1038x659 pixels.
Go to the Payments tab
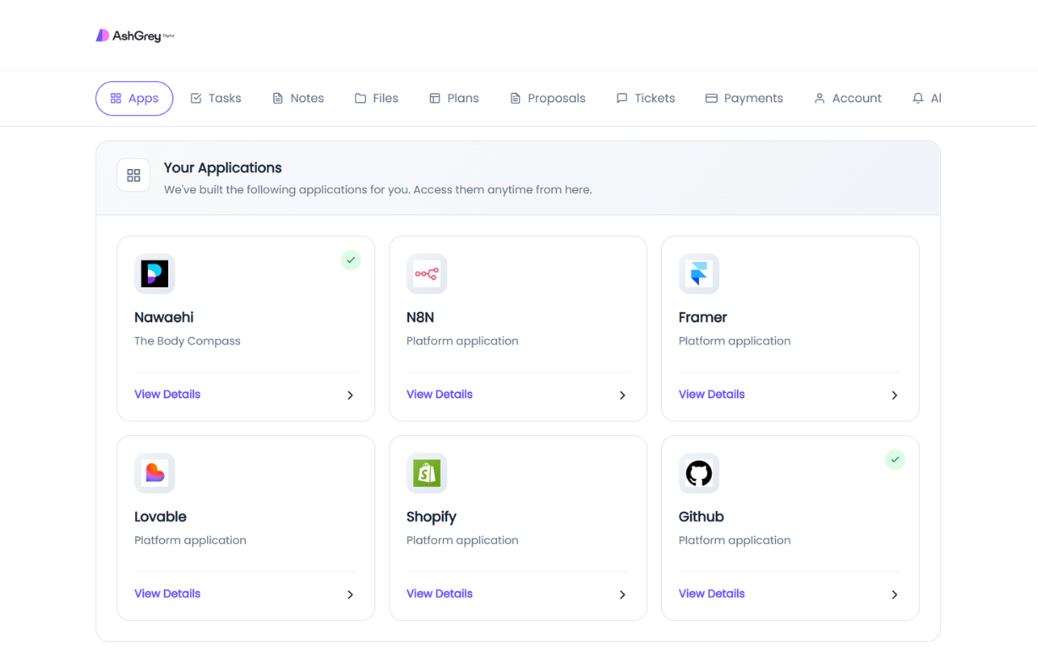(744, 99)
